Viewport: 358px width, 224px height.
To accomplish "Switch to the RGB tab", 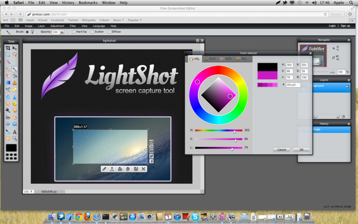I will point(209,59).
